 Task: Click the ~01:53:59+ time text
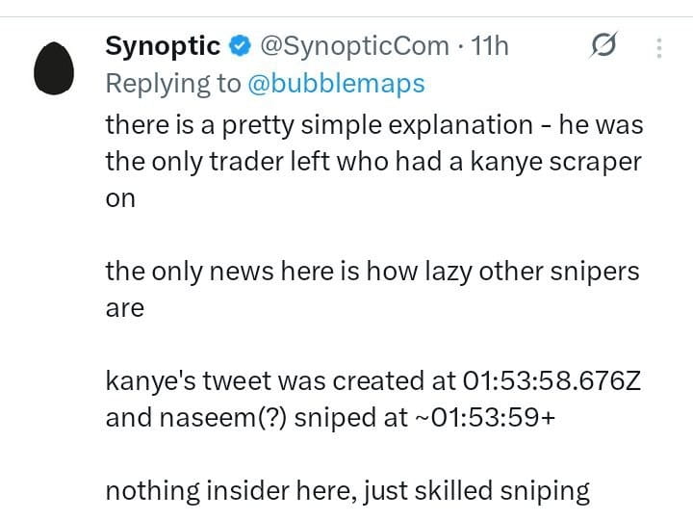pos(483,417)
